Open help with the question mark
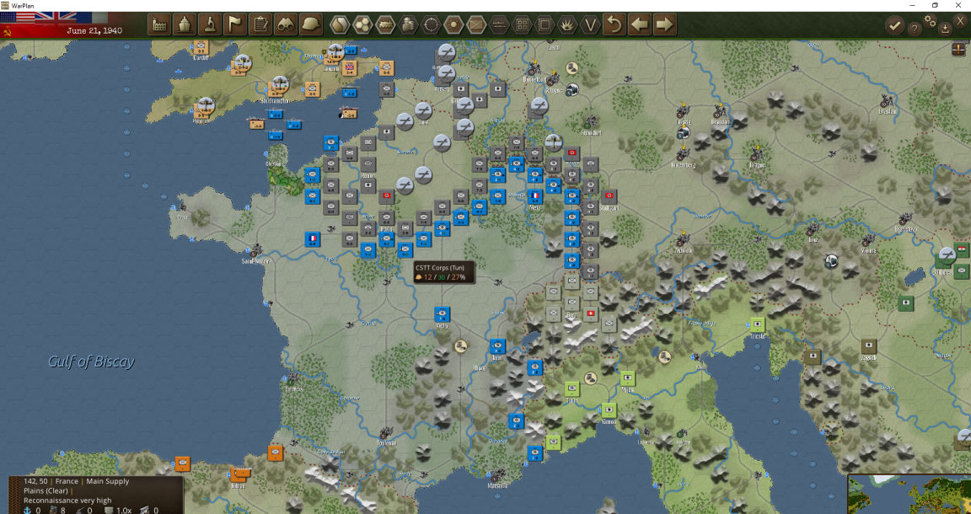Viewport: 971px width, 514px height. click(914, 29)
